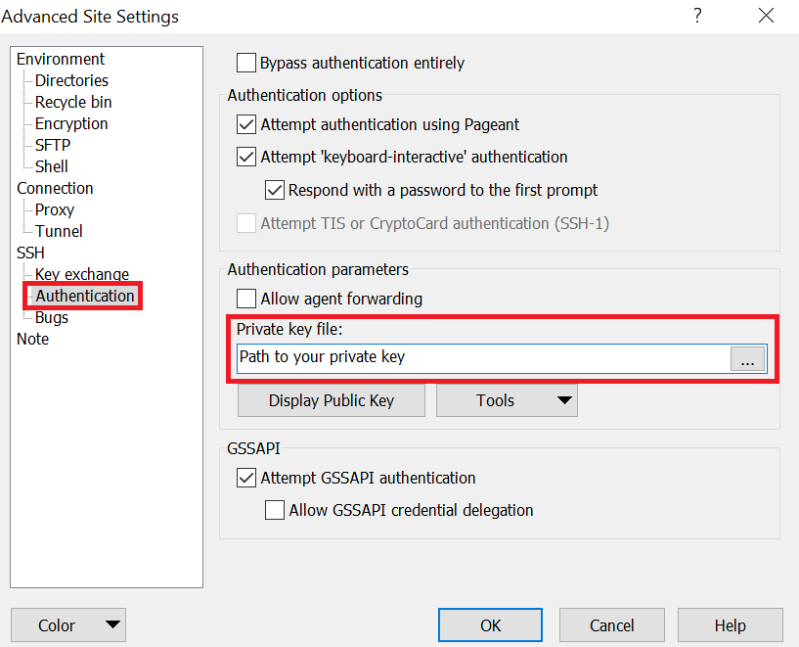This screenshot has width=799, height=647.
Task: Enable Allow agent forwarding
Action: [x=246, y=299]
